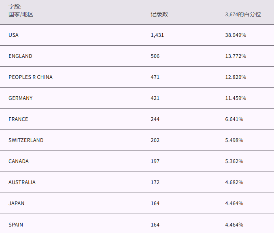Select the SPAIN country entry
Screen dimensions: 274x233
tap(16, 225)
